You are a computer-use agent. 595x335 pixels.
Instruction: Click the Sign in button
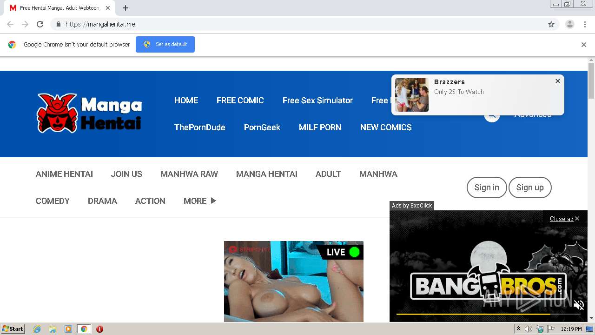point(487,188)
